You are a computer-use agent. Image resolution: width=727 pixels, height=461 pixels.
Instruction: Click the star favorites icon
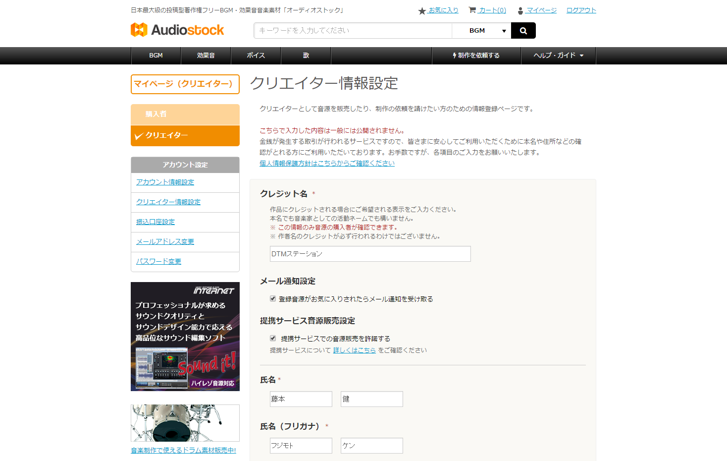click(x=422, y=10)
